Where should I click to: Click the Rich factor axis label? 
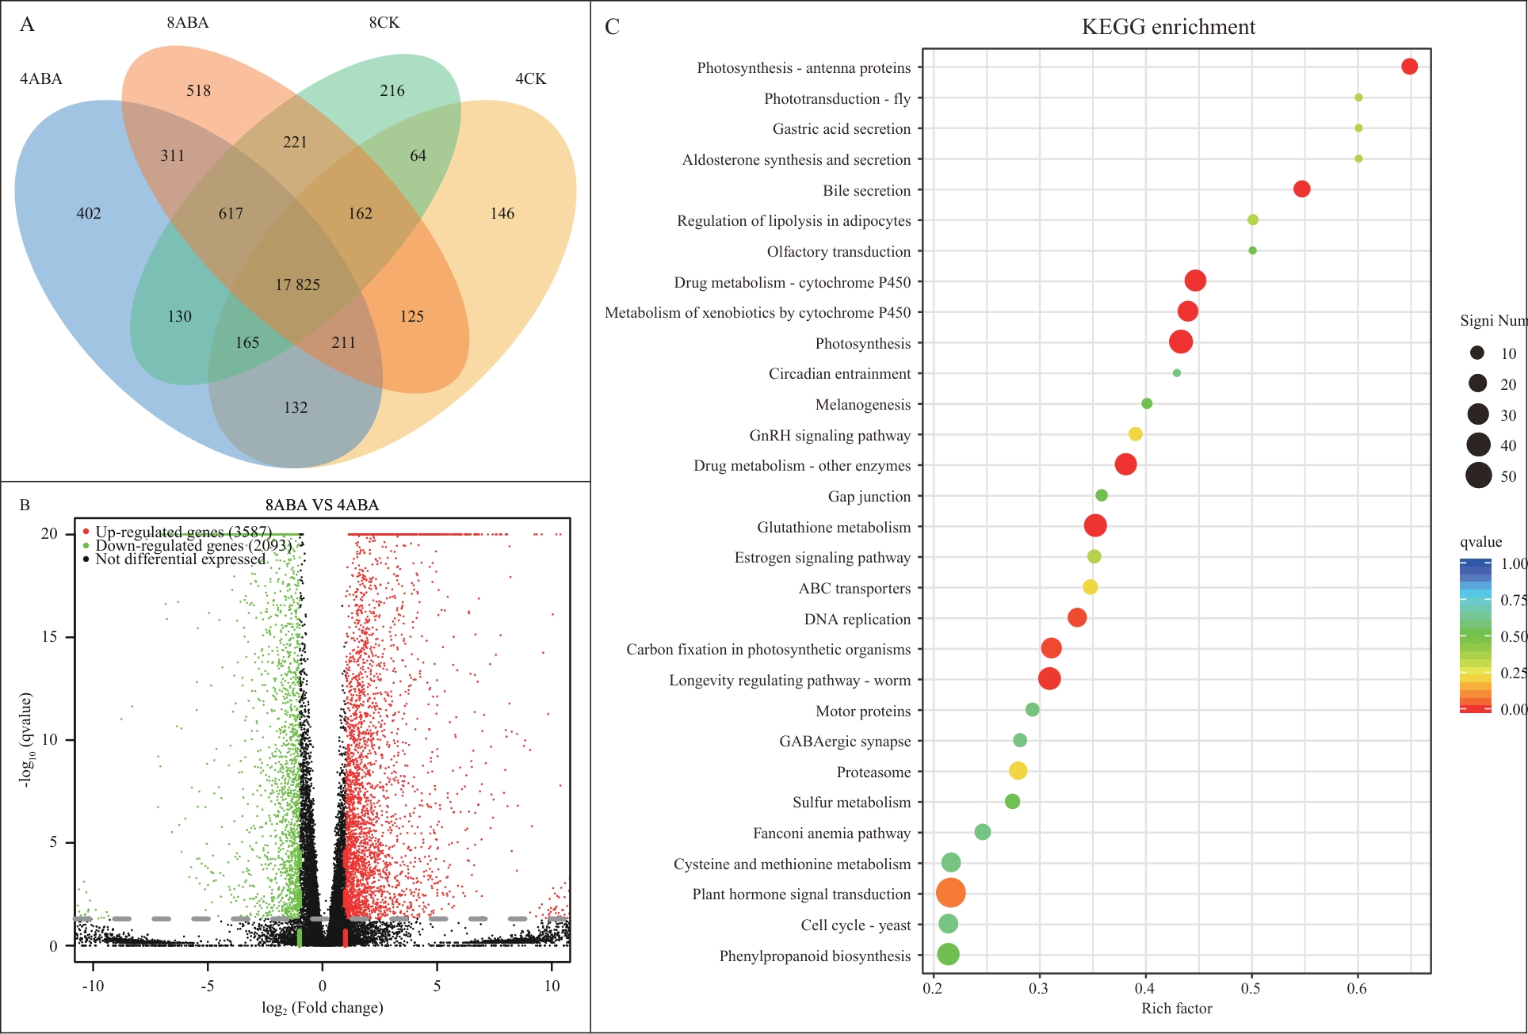coord(1176,1008)
